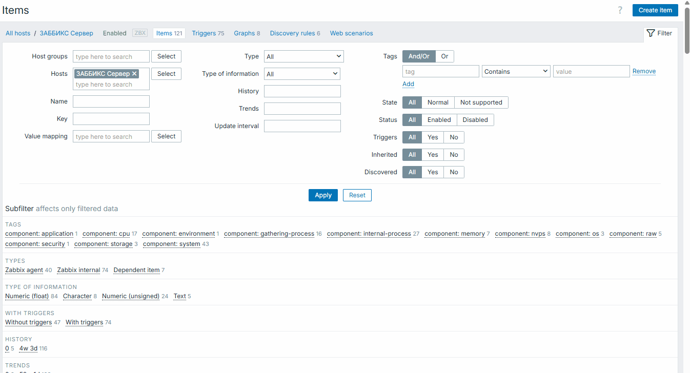Click the help question mark icon
690x373 pixels.
620,10
